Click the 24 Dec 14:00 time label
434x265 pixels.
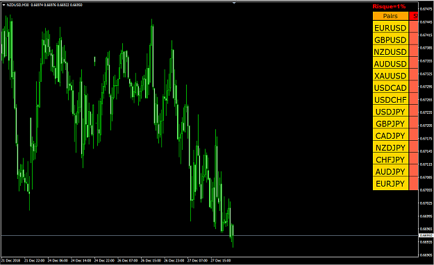(81, 261)
